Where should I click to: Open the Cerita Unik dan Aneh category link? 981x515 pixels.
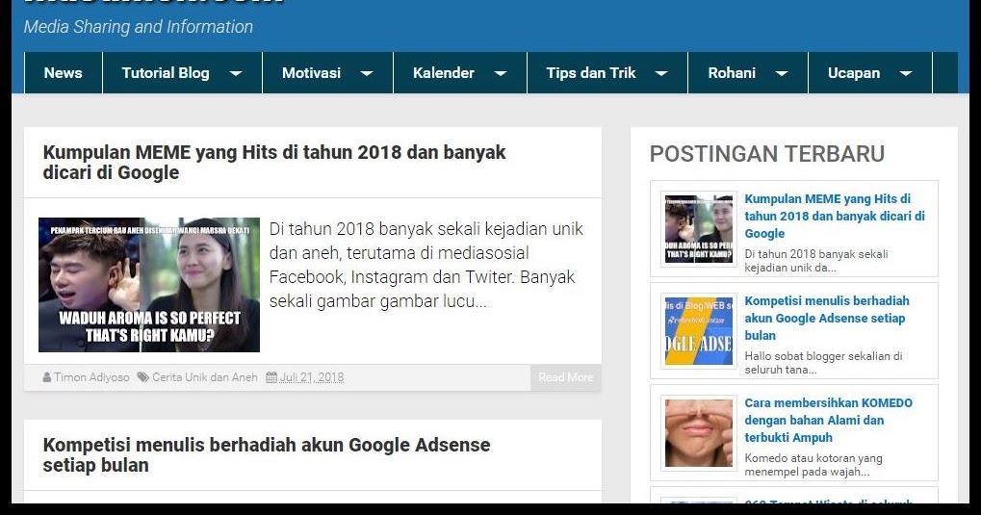(205, 377)
